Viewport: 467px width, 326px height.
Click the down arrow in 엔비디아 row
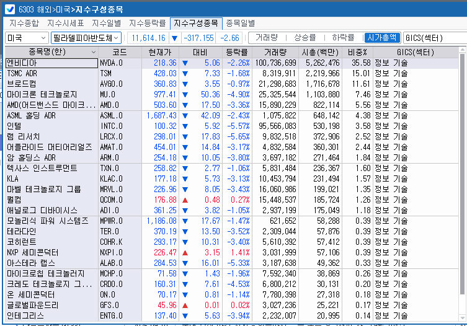point(185,63)
